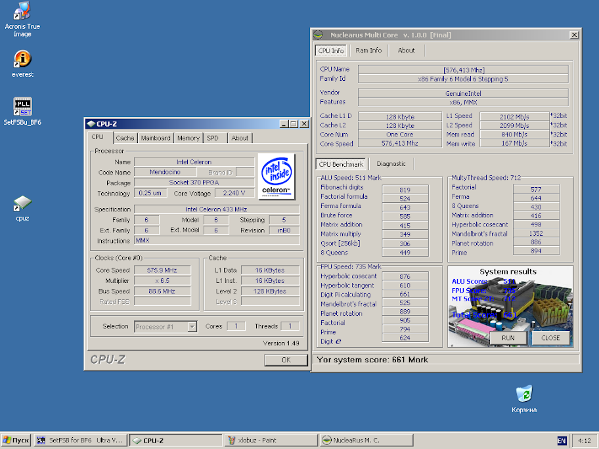Image resolution: width=599 pixels, height=449 pixels.
Task: Click the EN language indicator in tray
Action: [x=562, y=440]
